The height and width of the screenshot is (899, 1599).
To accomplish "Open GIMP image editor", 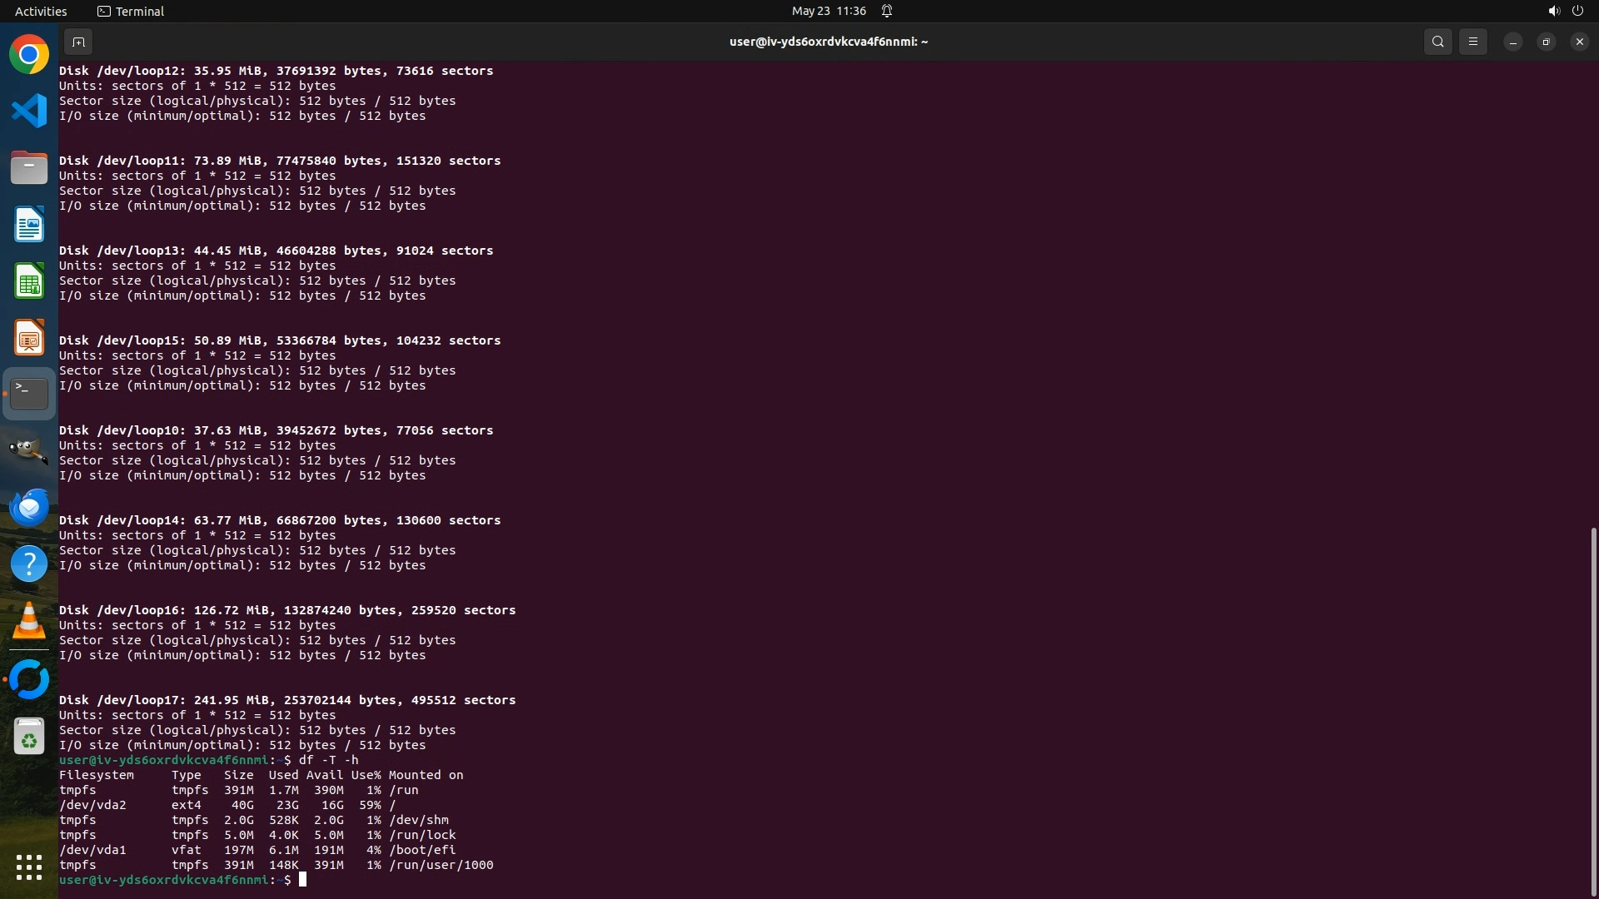I will coord(29,450).
